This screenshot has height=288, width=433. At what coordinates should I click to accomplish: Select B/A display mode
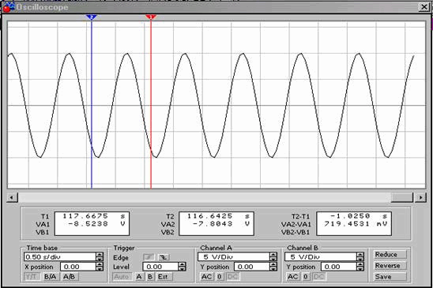point(51,276)
